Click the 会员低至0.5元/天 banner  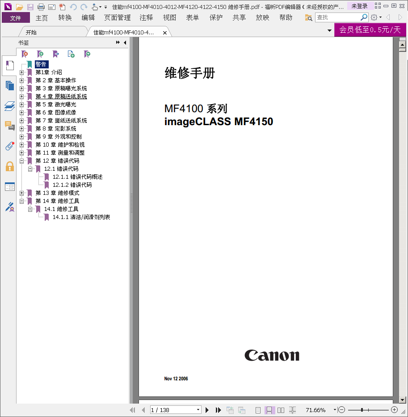(370, 29)
